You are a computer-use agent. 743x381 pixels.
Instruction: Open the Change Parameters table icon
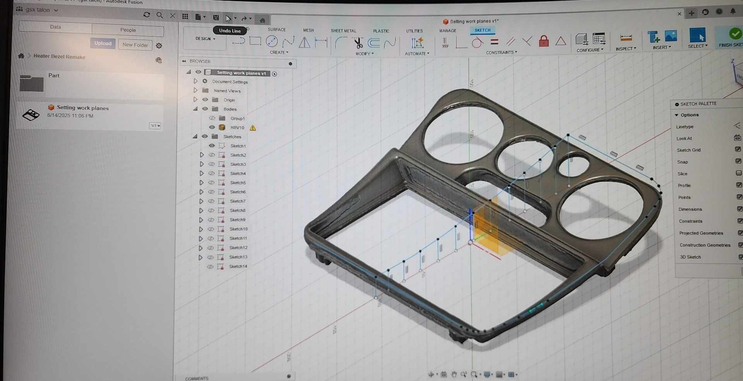pyautogui.click(x=599, y=39)
